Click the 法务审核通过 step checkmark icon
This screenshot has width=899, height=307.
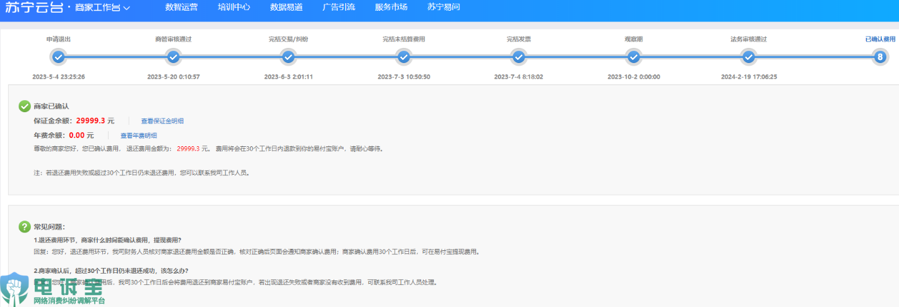[749, 57]
